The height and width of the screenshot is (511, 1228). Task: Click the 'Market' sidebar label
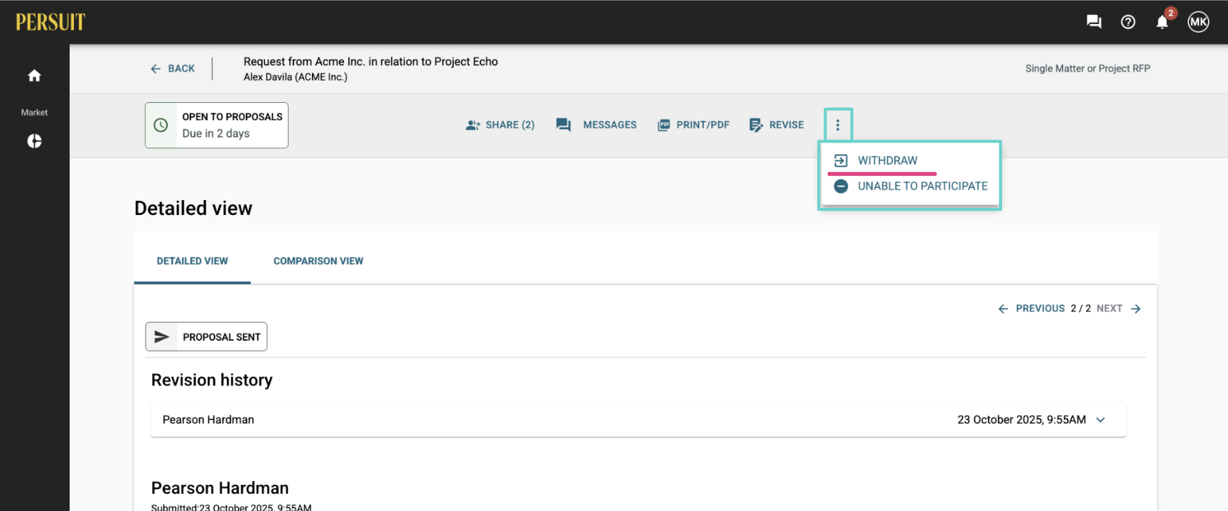pos(34,113)
